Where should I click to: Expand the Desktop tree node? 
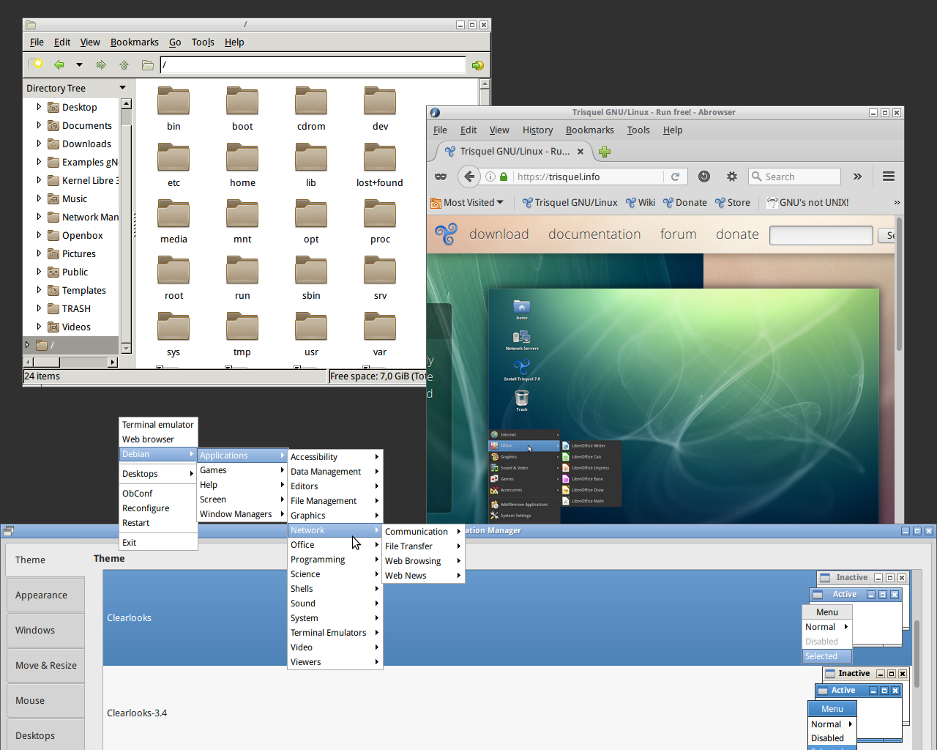[x=39, y=107]
